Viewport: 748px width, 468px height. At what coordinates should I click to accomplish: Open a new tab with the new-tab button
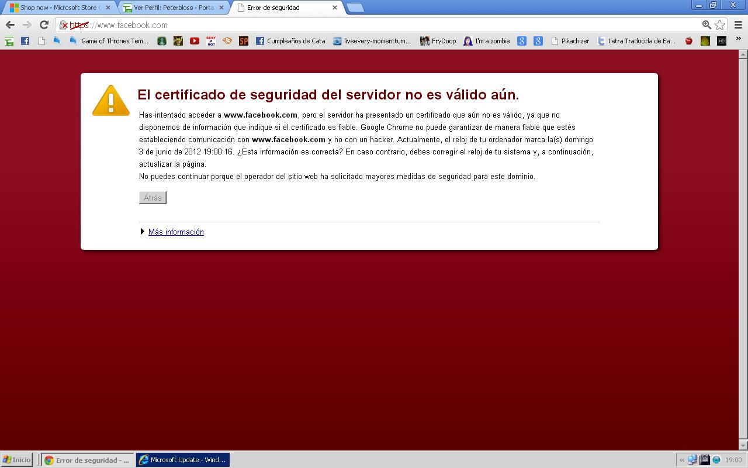[x=355, y=8]
